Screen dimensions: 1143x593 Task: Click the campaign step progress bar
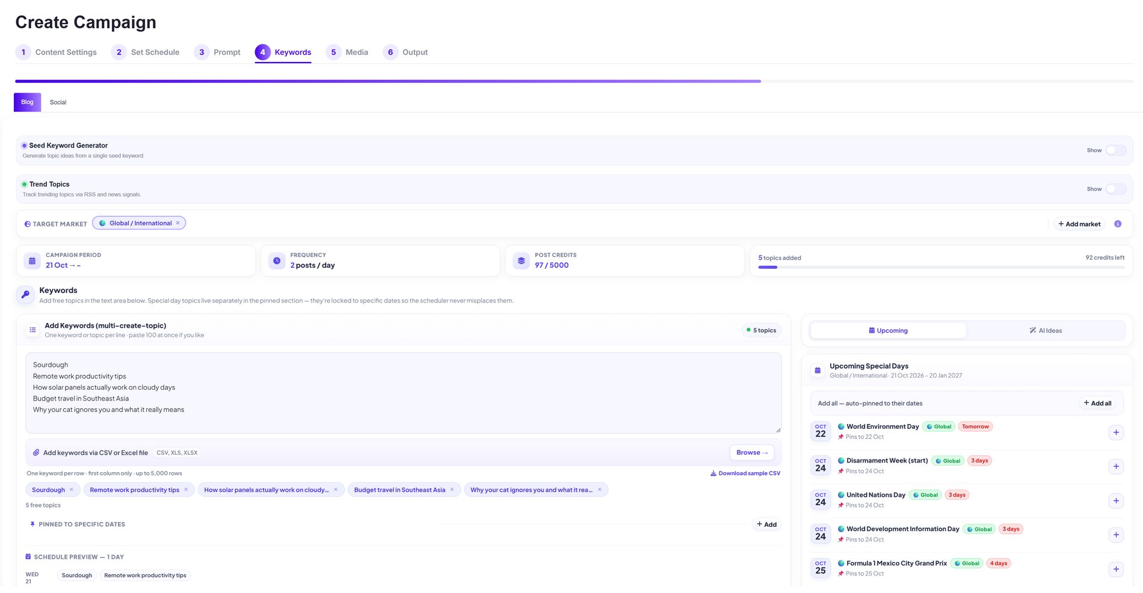[x=574, y=81]
